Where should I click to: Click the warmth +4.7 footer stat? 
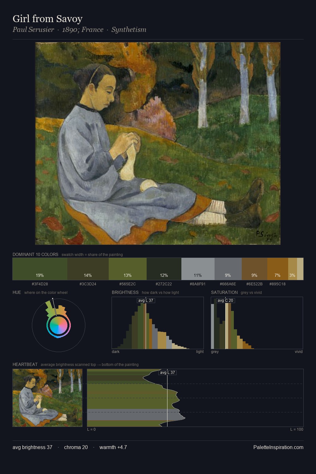[x=113, y=447]
